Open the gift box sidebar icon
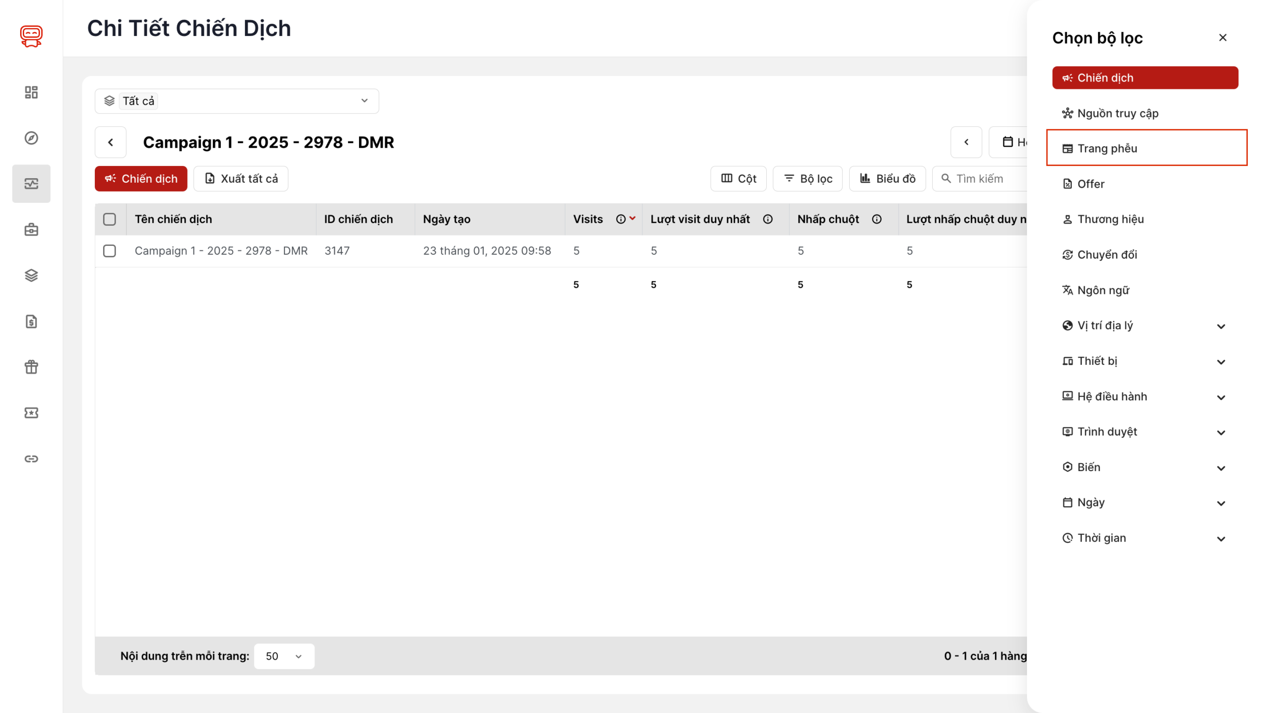Image resolution: width=1264 pixels, height=713 pixels. (x=31, y=367)
